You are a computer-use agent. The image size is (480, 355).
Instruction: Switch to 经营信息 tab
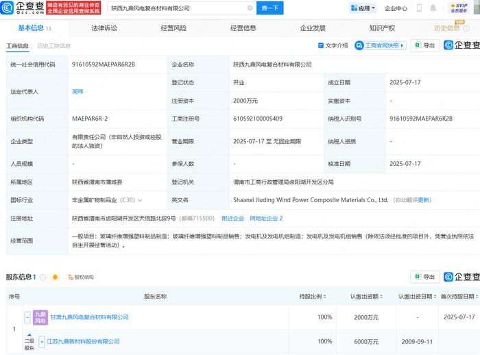[243, 28]
